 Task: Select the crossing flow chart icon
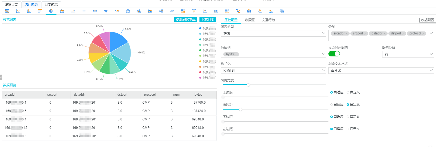[x=150, y=11]
